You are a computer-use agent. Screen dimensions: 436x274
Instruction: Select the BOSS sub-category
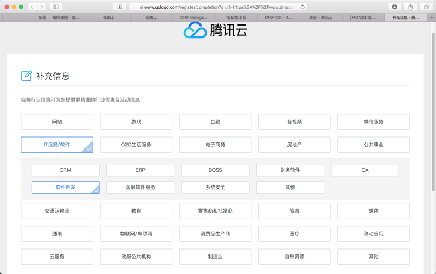pos(215,170)
